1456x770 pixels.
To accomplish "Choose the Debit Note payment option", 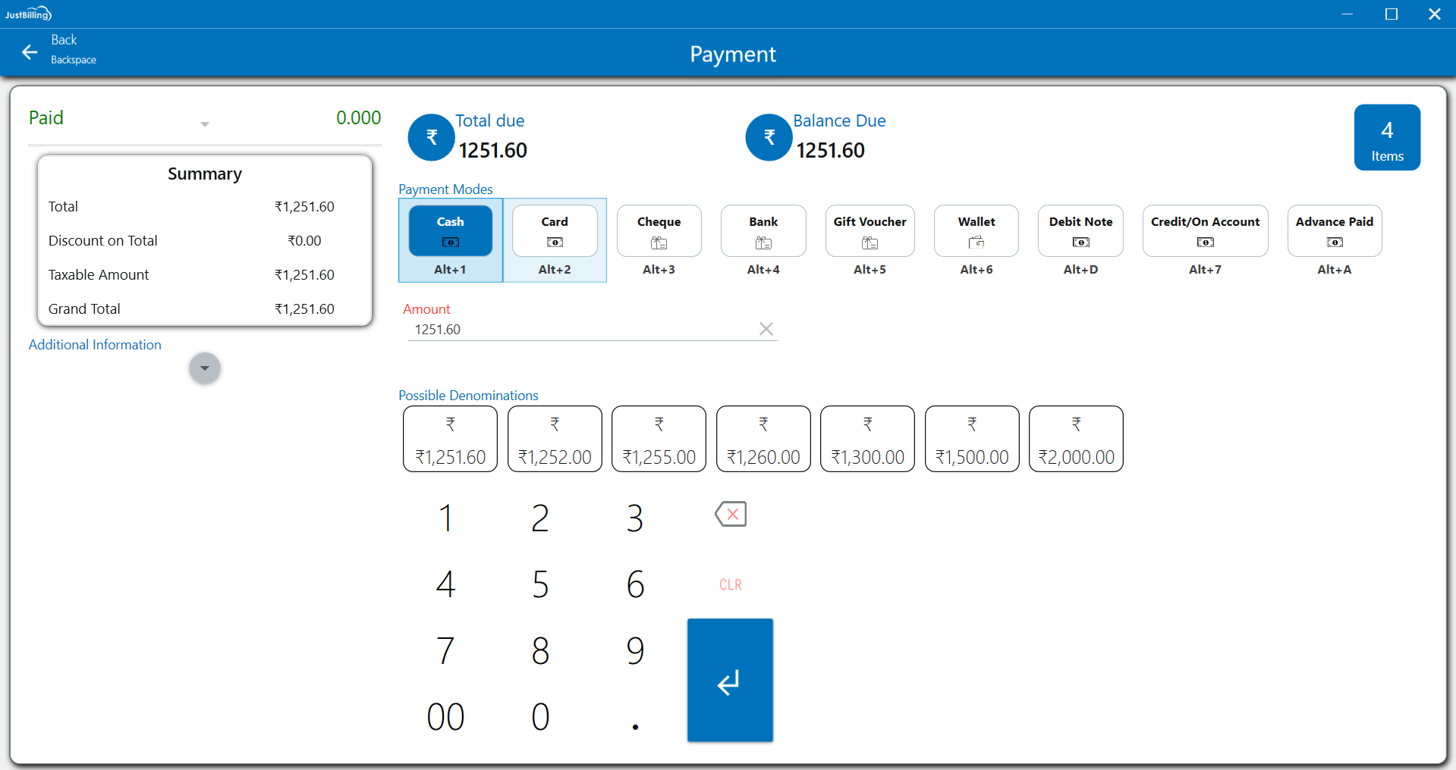I will (1080, 231).
